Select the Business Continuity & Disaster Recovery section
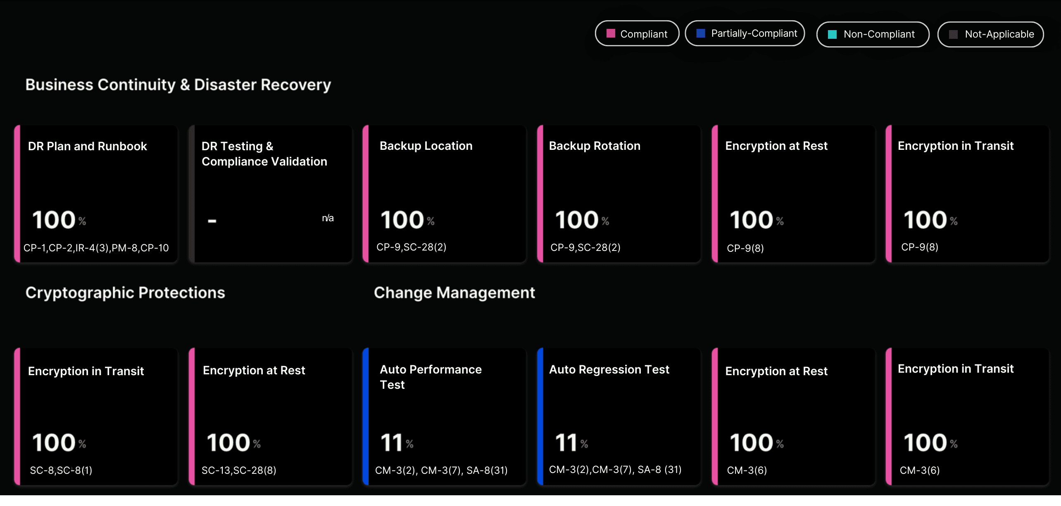The image size is (1061, 506). tap(178, 85)
